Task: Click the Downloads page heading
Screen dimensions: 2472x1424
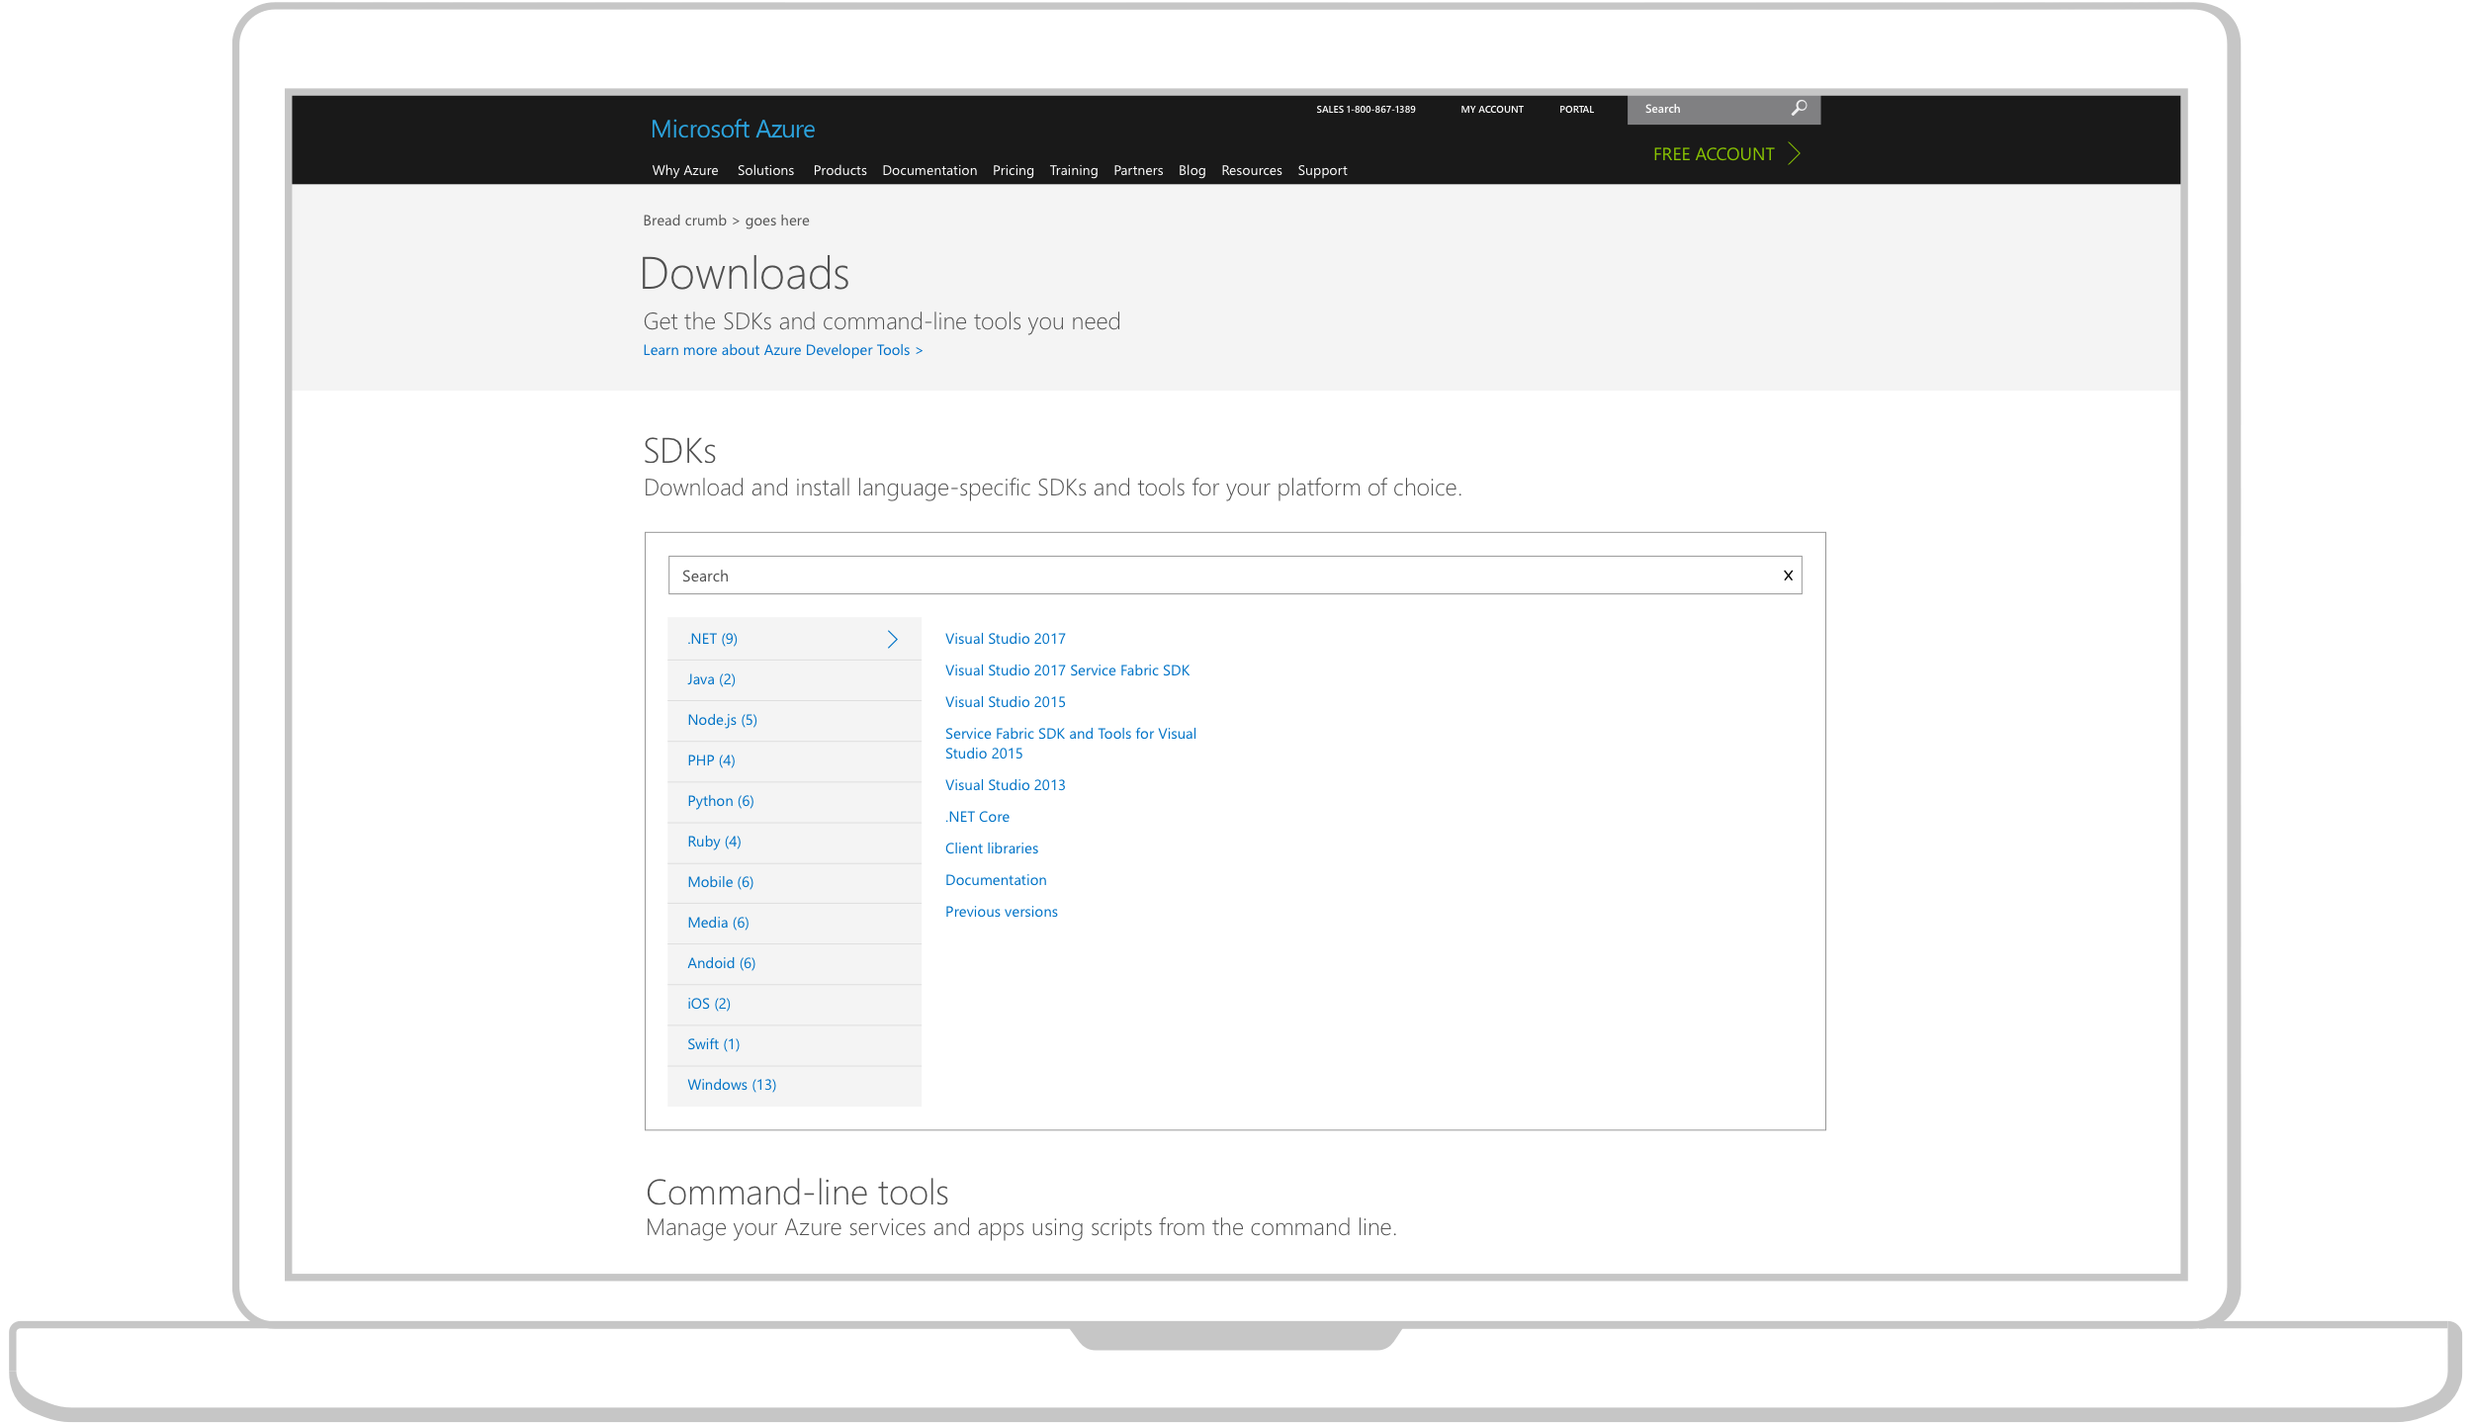Action: [x=744, y=274]
